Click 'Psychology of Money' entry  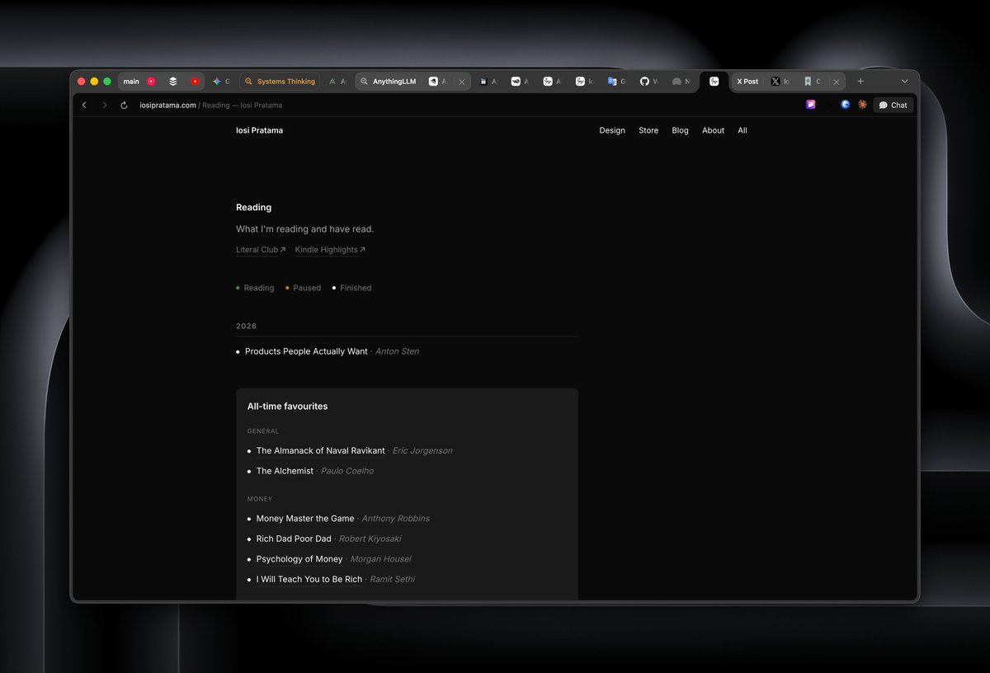[299, 559]
